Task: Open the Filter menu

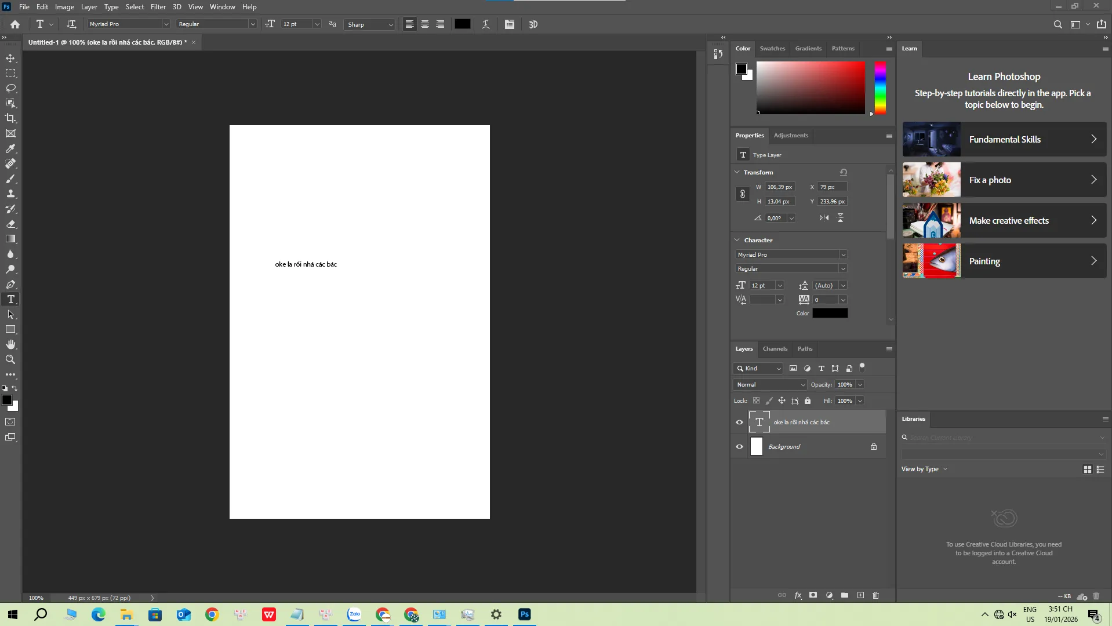Action: pos(158,6)
